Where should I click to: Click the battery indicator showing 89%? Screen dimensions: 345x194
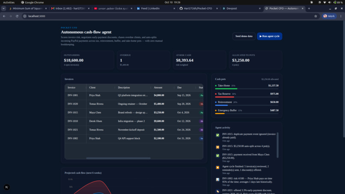(338, 3)
